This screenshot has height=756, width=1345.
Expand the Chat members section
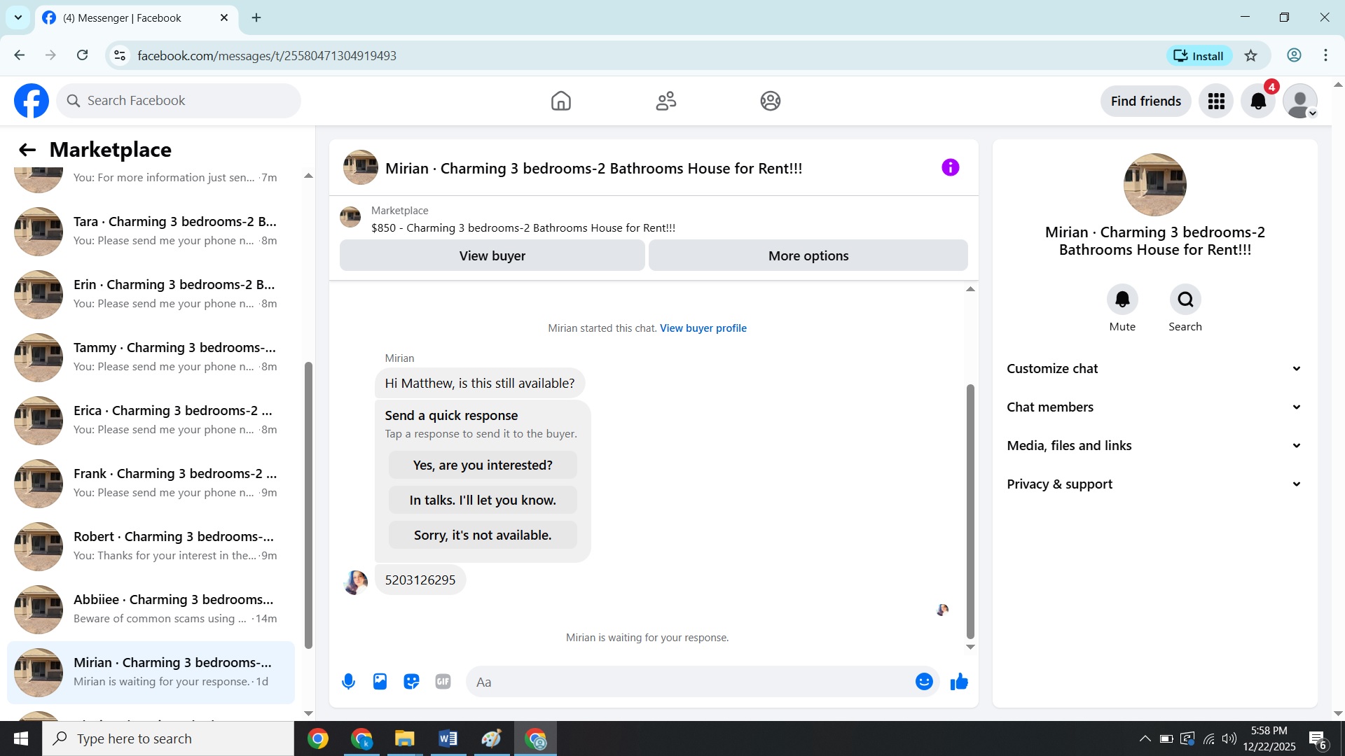[x=1154, y=407]
